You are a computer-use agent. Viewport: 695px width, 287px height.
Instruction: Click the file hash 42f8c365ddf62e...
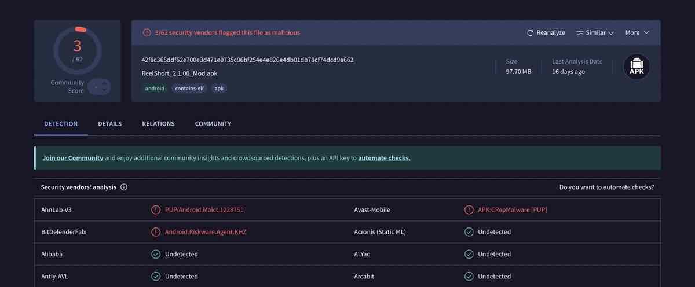pyautogui.click(x=247, y=60)
